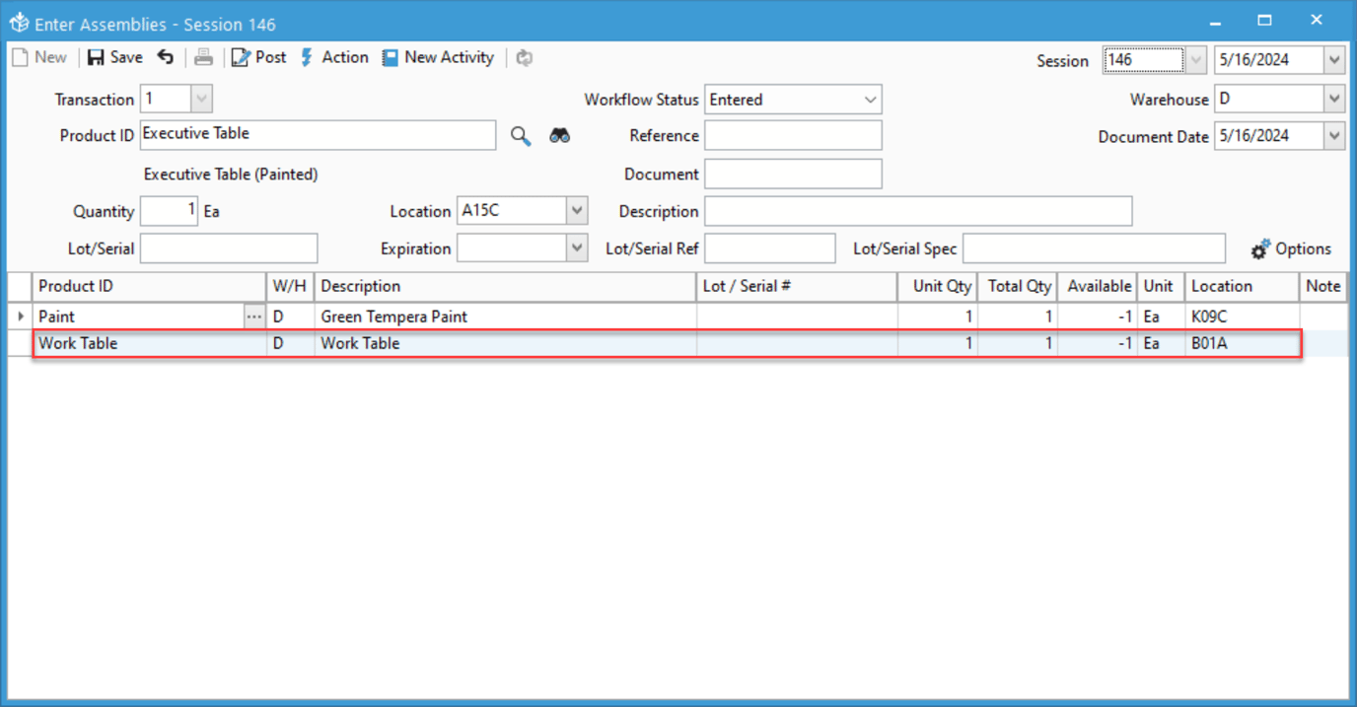Open the Document Date picker dropdown
1357x707 pixels.
[x=1334, y=136]
